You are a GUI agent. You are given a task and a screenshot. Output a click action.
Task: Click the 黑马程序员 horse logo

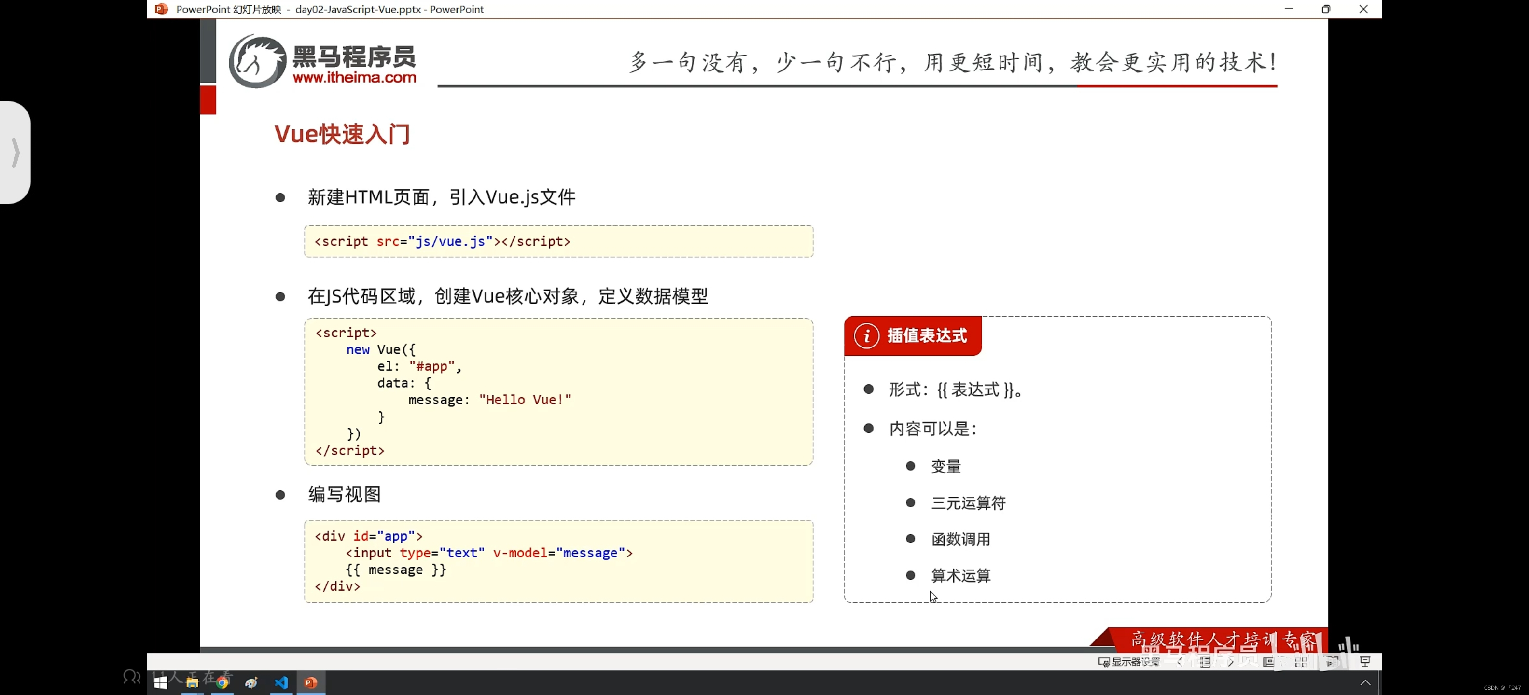[258, 61]
